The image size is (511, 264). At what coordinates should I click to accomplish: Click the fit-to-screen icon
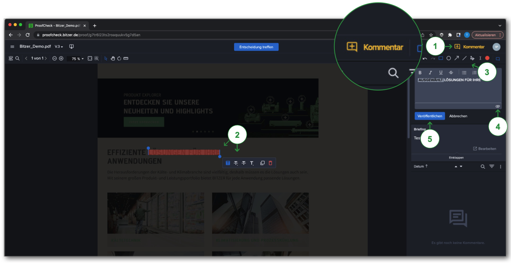click(90, 59)
